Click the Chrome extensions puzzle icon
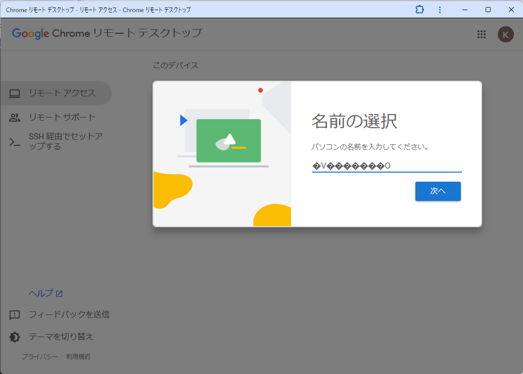 point(419,10)
